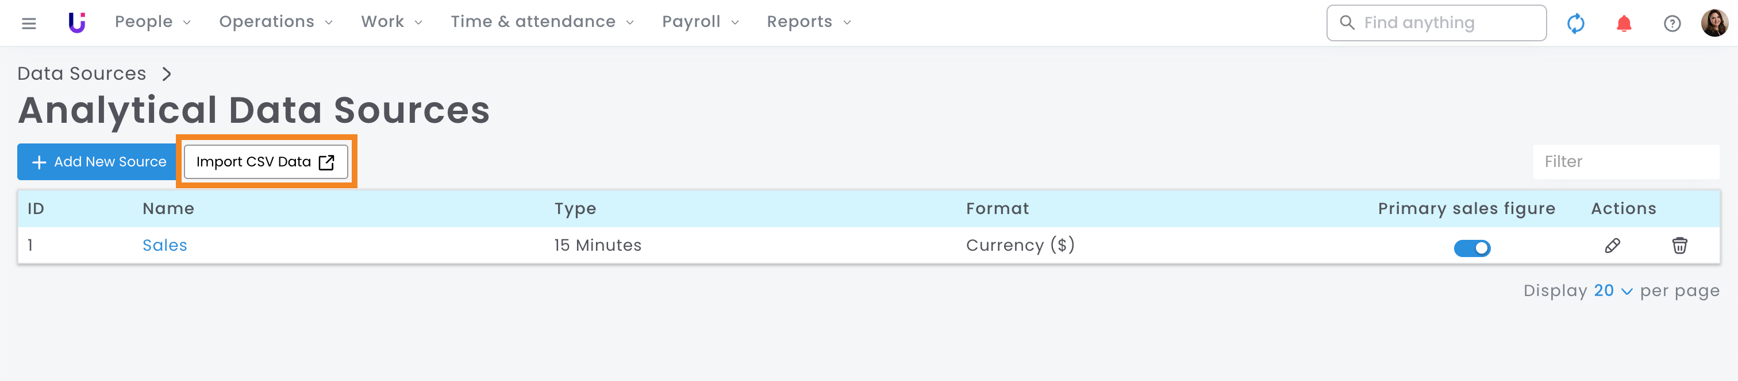
Task: Toggle primary sales figure for Sales
Action: tap(1471, 248)
